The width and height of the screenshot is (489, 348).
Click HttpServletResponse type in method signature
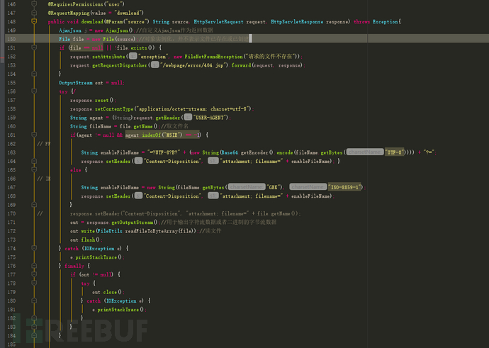[297, 21]
